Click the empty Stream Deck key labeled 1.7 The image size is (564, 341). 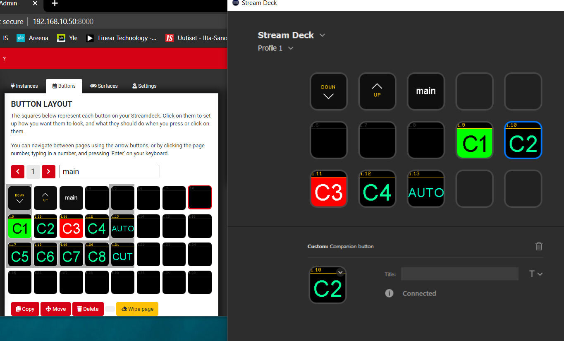tap(377, 140)
